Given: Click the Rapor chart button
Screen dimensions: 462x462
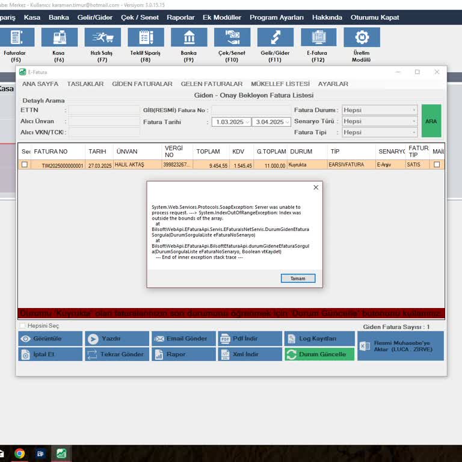Looking at the screenshot, I should [184, 354].
